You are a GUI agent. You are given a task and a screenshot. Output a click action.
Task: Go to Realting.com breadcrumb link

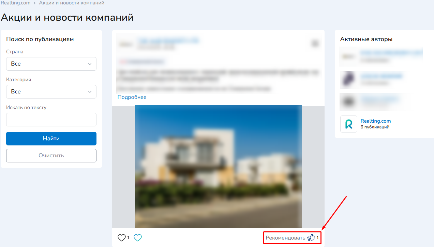tap(15, 3)
